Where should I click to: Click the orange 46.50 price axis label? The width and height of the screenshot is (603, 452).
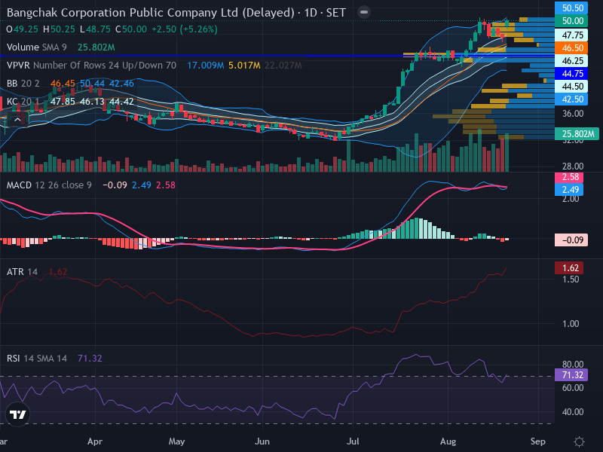coord(571,48)
